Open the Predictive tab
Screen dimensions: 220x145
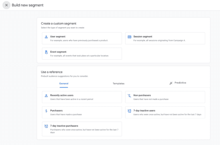(178, 83)
